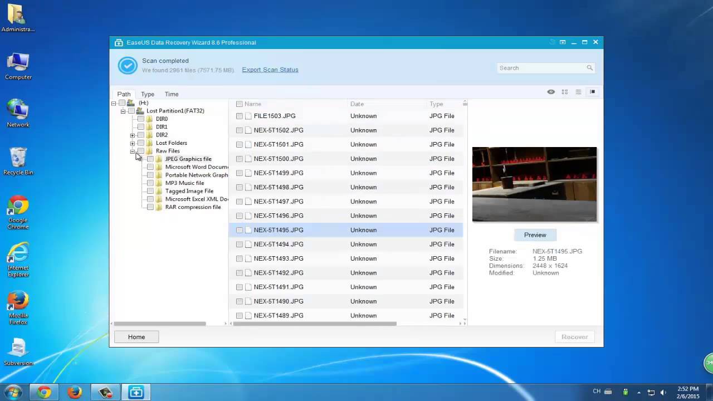The image size is (713, 401).
Task: Click the feedback icon in title bar
Action: (563, 42)
